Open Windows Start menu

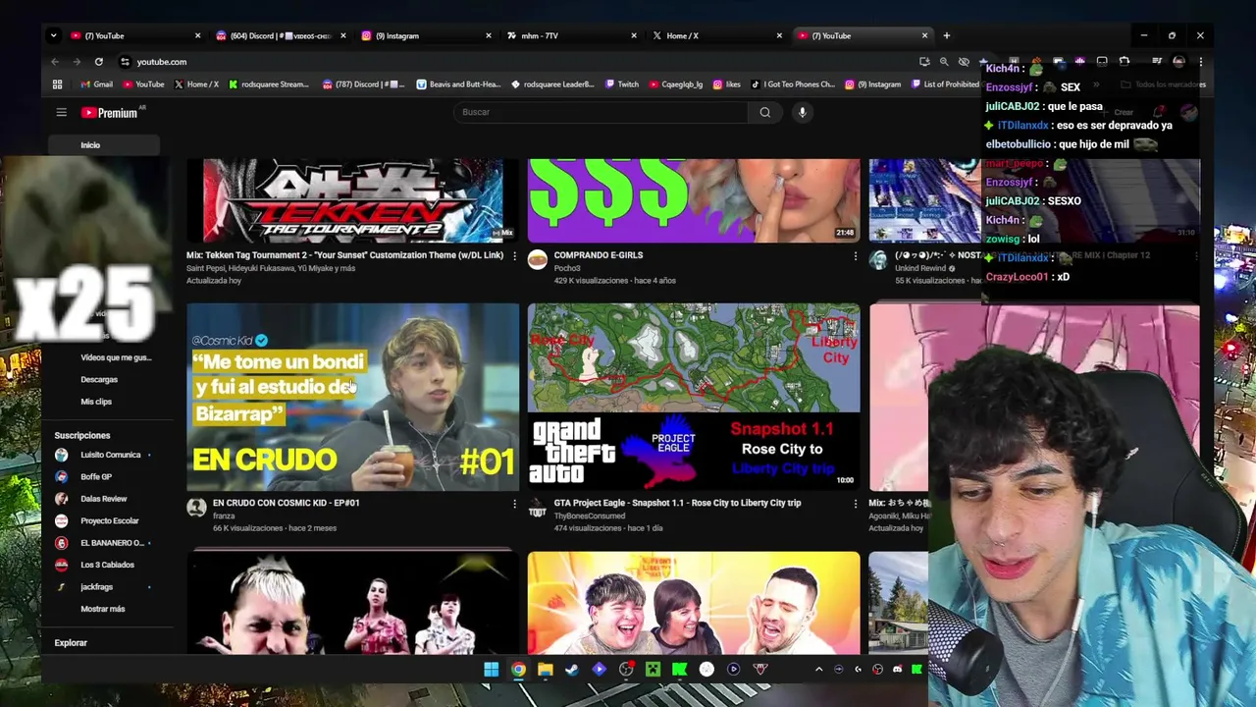coord(491,670)
